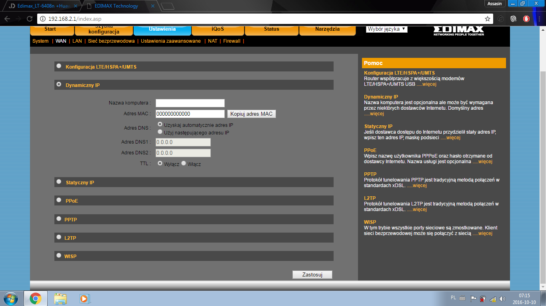
Task: Go back to the previous page
Action: tap(7, 19)
